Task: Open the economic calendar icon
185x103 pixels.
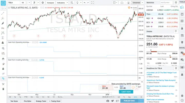Action: [x=182, y=35]
